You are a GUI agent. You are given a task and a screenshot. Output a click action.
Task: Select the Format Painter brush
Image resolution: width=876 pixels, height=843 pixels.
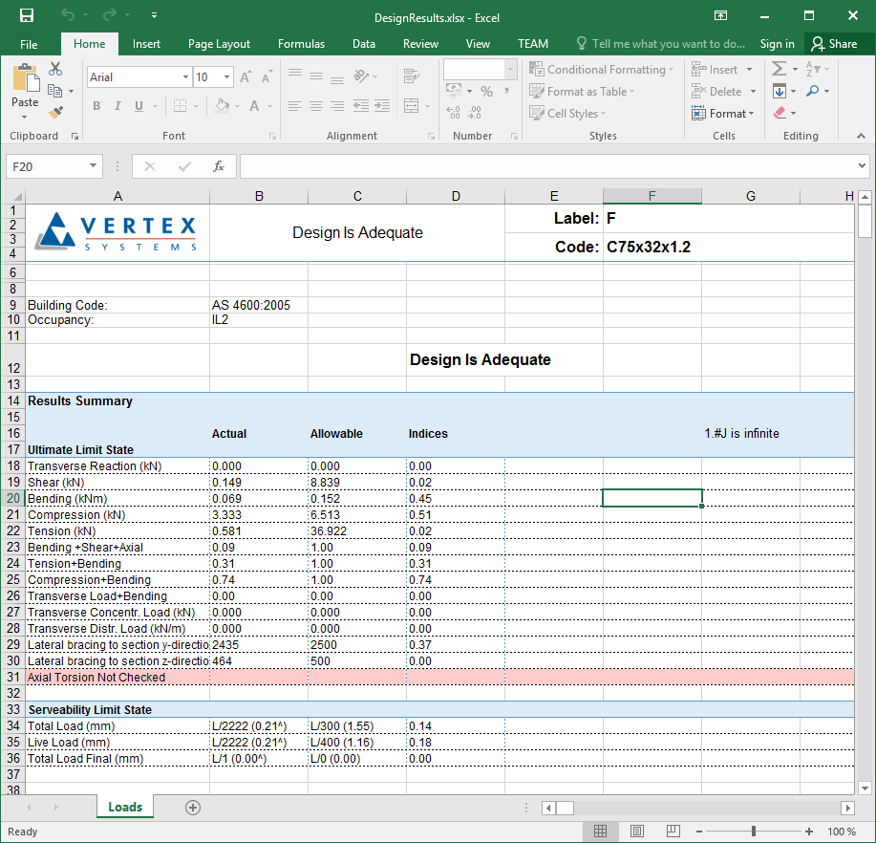pyautogui.click(x=55, y=112)
